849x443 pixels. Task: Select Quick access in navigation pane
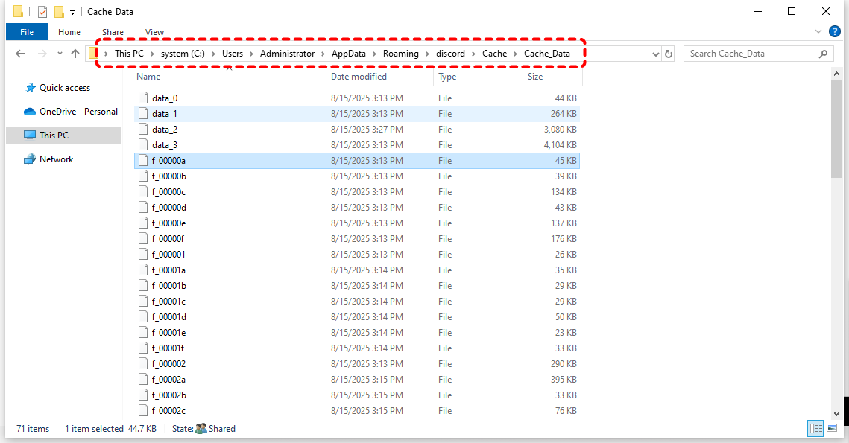click(x=64, y=88)
